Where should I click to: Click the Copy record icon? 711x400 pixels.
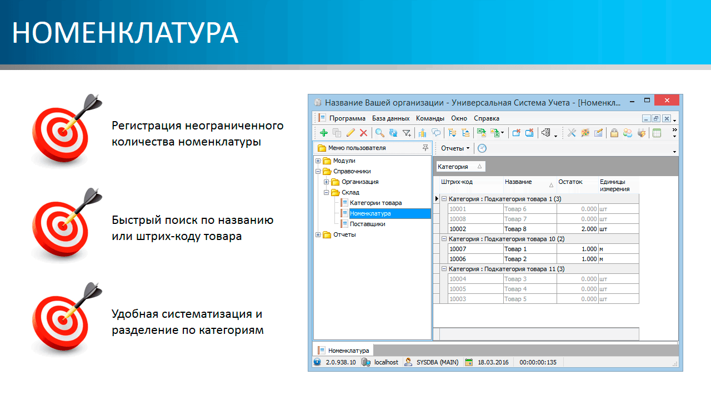[337, 133]
